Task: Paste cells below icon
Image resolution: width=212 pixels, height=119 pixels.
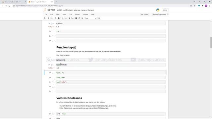Action: click(x=59, y=18)
